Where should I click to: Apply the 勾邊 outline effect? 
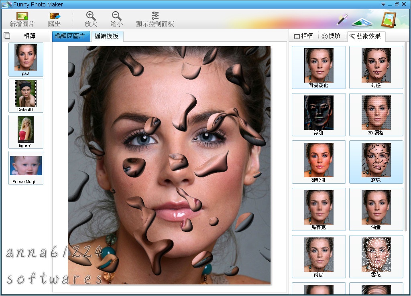pyautogui.click(x=376, y=67)
